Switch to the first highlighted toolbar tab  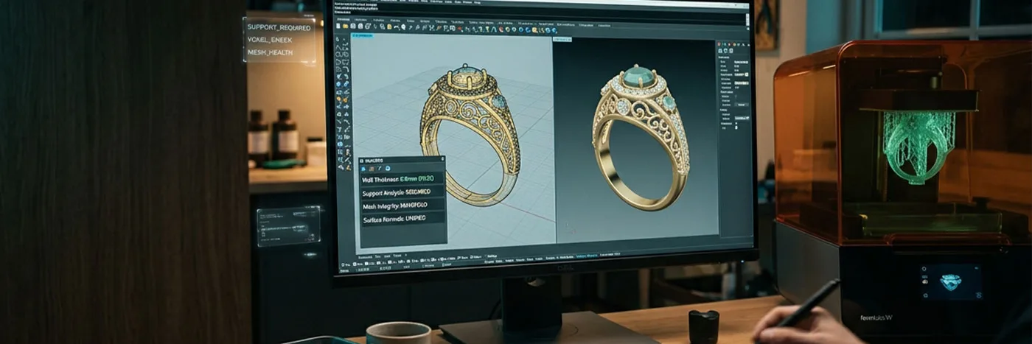click(x=344, y=19)
